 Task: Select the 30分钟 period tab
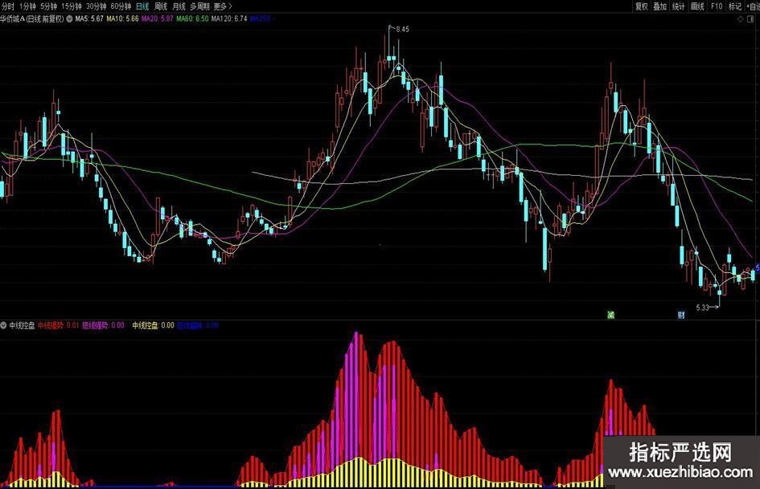point(96,6)
